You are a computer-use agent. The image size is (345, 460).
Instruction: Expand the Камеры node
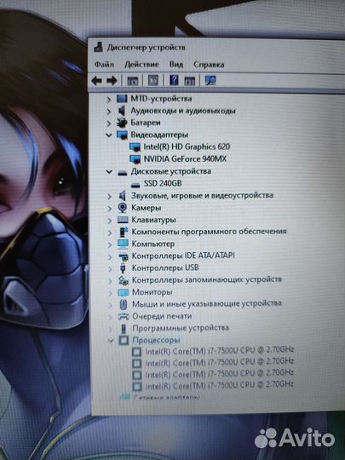click(x=109, y=209)
